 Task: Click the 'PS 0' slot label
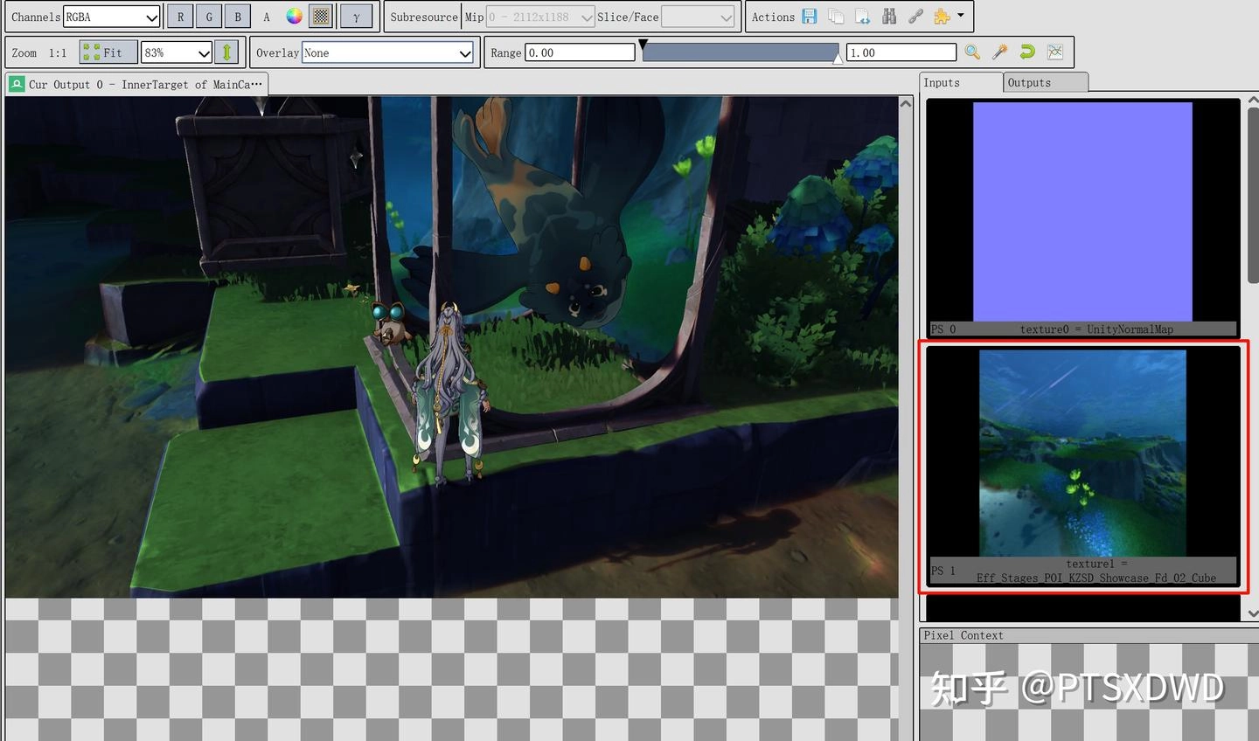point(943,329)
